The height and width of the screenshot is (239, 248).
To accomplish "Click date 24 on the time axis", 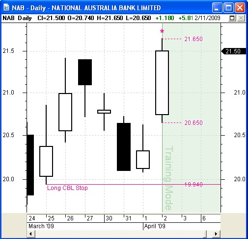I will coord(32,218).
